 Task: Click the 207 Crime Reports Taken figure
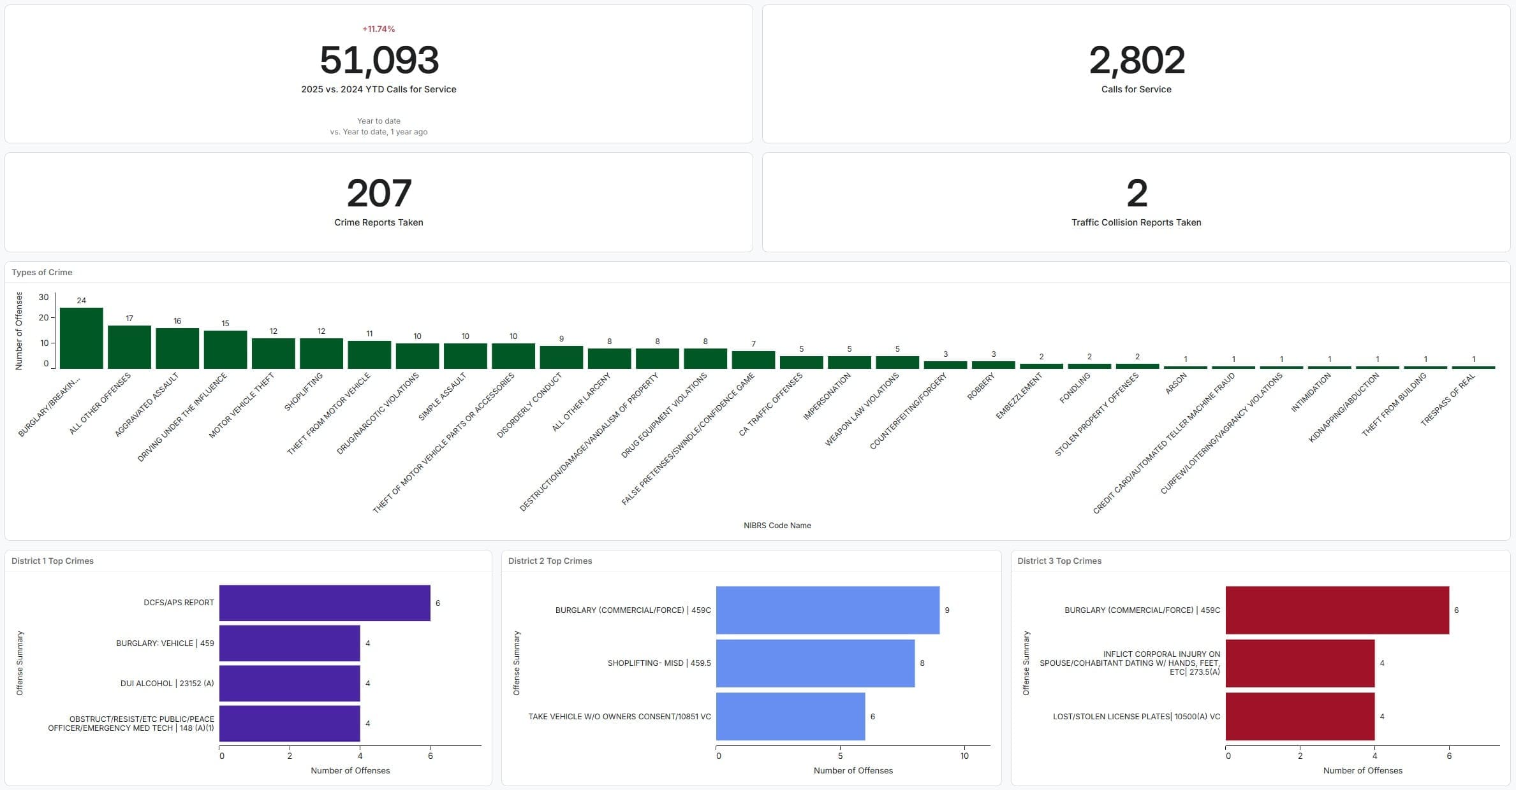point(379,194)
